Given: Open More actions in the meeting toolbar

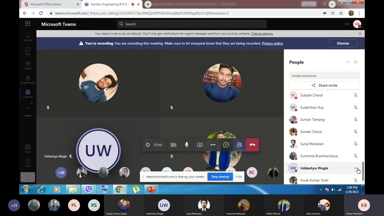Looking at the screenshot, I should coord(213,145).
